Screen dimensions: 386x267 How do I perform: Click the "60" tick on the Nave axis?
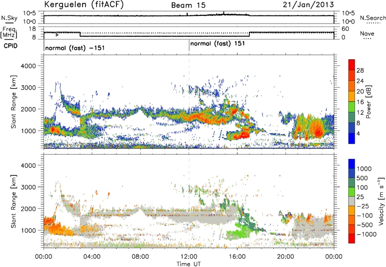coord(345,29)
